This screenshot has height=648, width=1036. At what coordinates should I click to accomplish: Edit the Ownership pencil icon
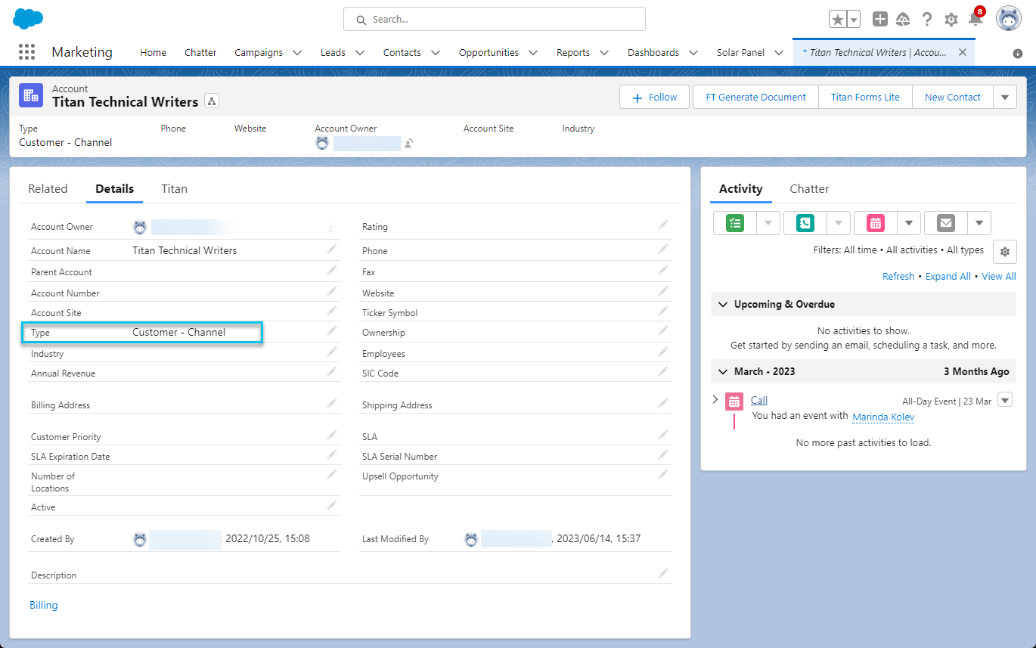coord(663,330)
